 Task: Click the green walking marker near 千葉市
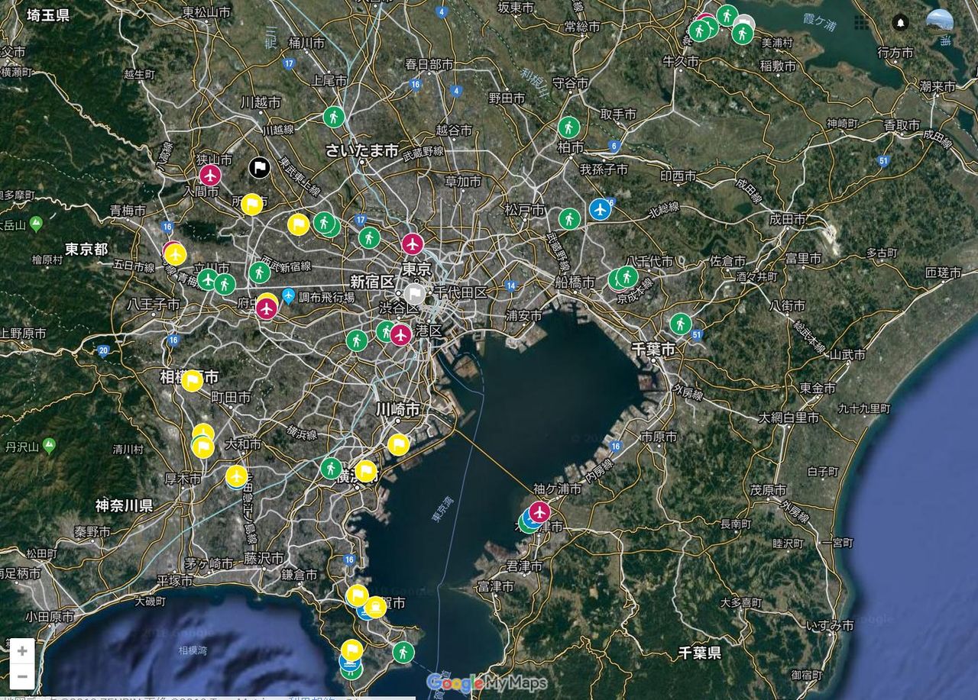680,324
